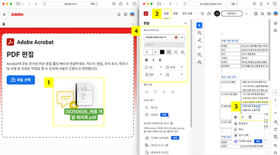Open the Regular font style dropdown
Viewport: 280px width, 155px height.
click(x=164, y=45)
